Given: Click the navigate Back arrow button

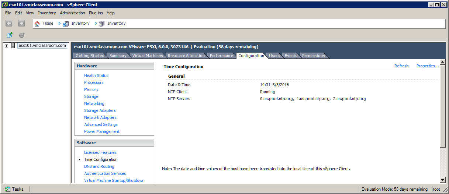Looking at the screenshot, I should (x=9, y=23).
